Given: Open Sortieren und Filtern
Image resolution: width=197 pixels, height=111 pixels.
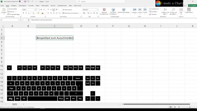Looking at the screenshot, I should [165, 11].
